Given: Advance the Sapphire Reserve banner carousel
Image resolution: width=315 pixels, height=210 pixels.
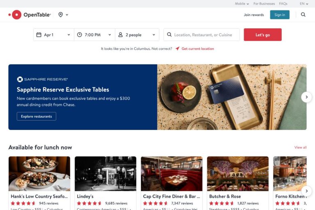Looking at the screenshot, I should pos(306,97).
